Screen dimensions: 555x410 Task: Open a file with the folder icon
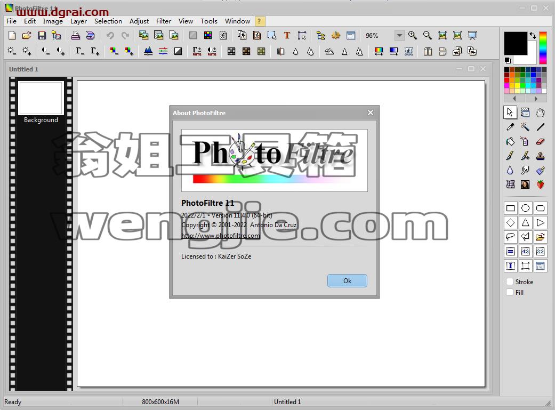click(27, 35)
